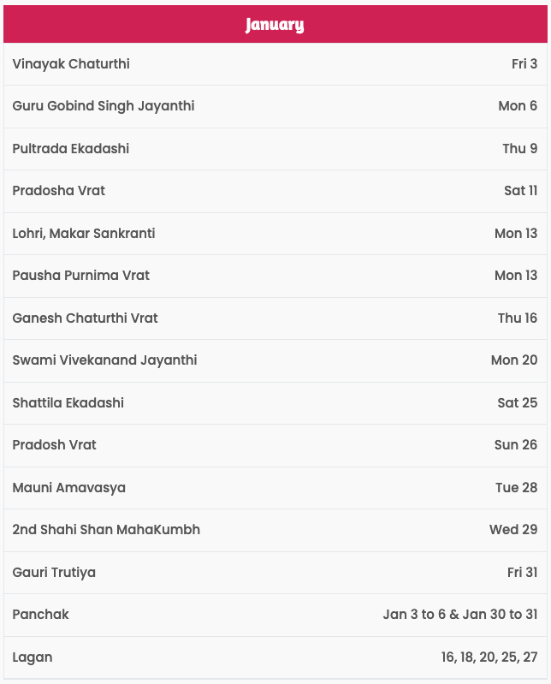This screenshot has width=551, height=684.
Task: Click the Panchak date range text
Action: (460, 614)
